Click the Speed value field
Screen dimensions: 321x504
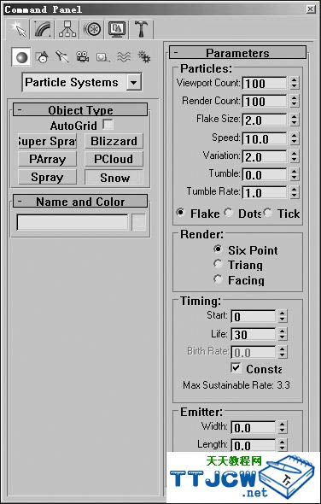[264, 139]
